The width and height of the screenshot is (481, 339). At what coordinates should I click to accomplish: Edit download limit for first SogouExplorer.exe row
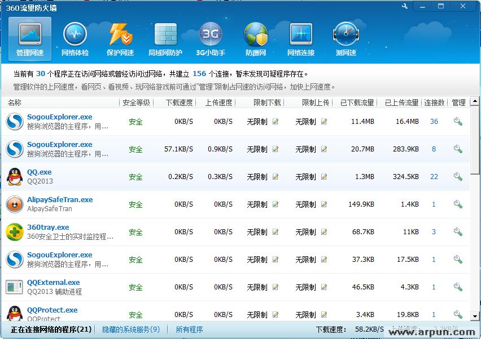[276, 122]
